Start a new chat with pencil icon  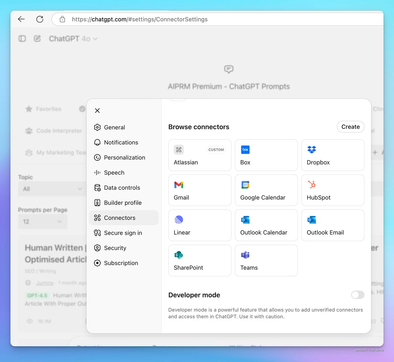(x=37, y=39)
